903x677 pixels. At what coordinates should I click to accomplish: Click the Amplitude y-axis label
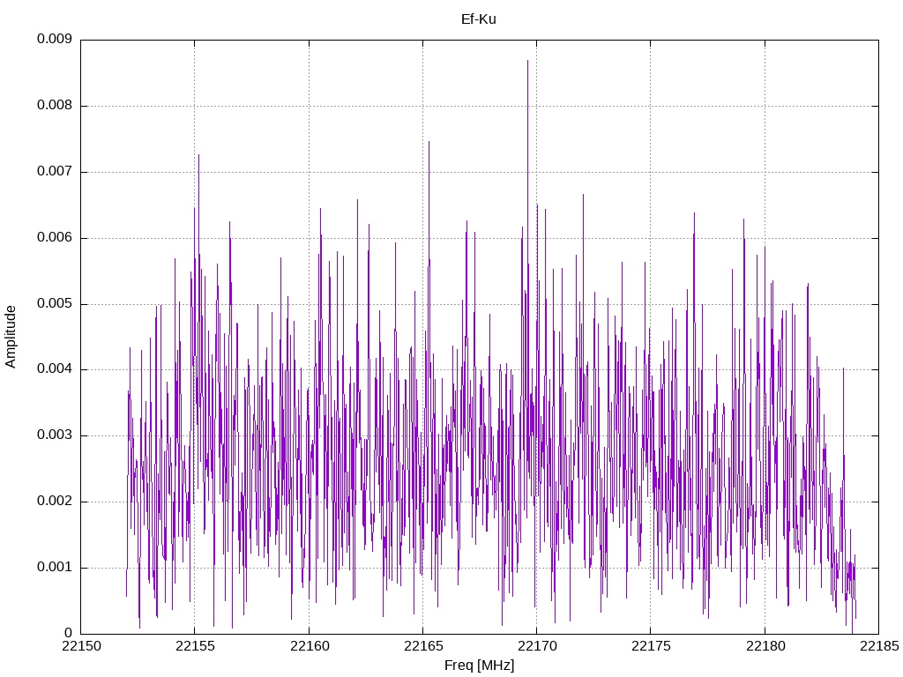pyautogui.click(x=11, y=337)
